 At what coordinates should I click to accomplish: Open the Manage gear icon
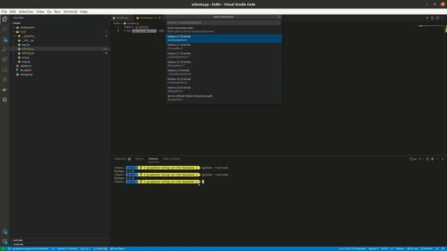(x=5, y=241)
